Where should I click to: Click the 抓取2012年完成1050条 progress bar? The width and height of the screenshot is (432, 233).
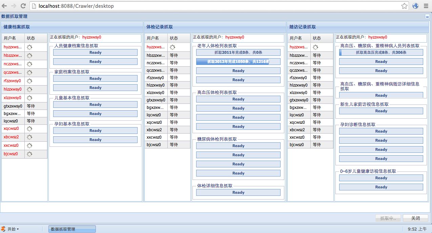[x=238, y=62]
